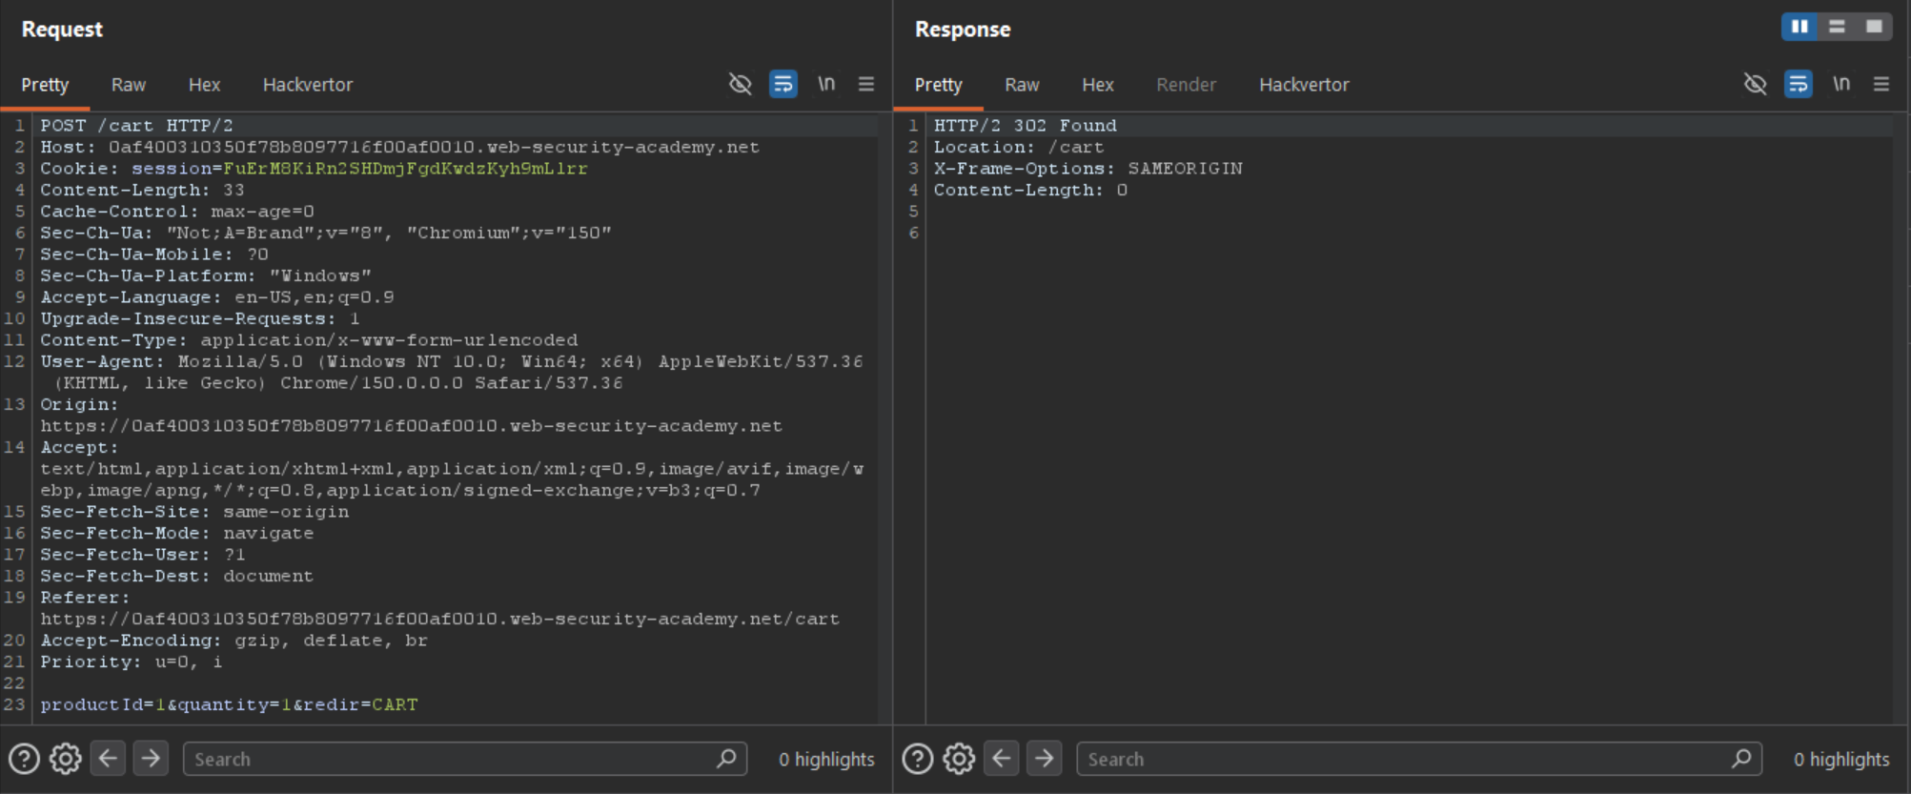Go to next Request search match
The image size is (1911, 794).
click(151, 759)
